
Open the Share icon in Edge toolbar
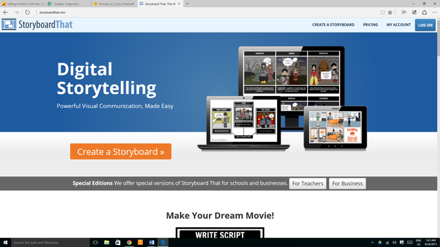[424, 12]
